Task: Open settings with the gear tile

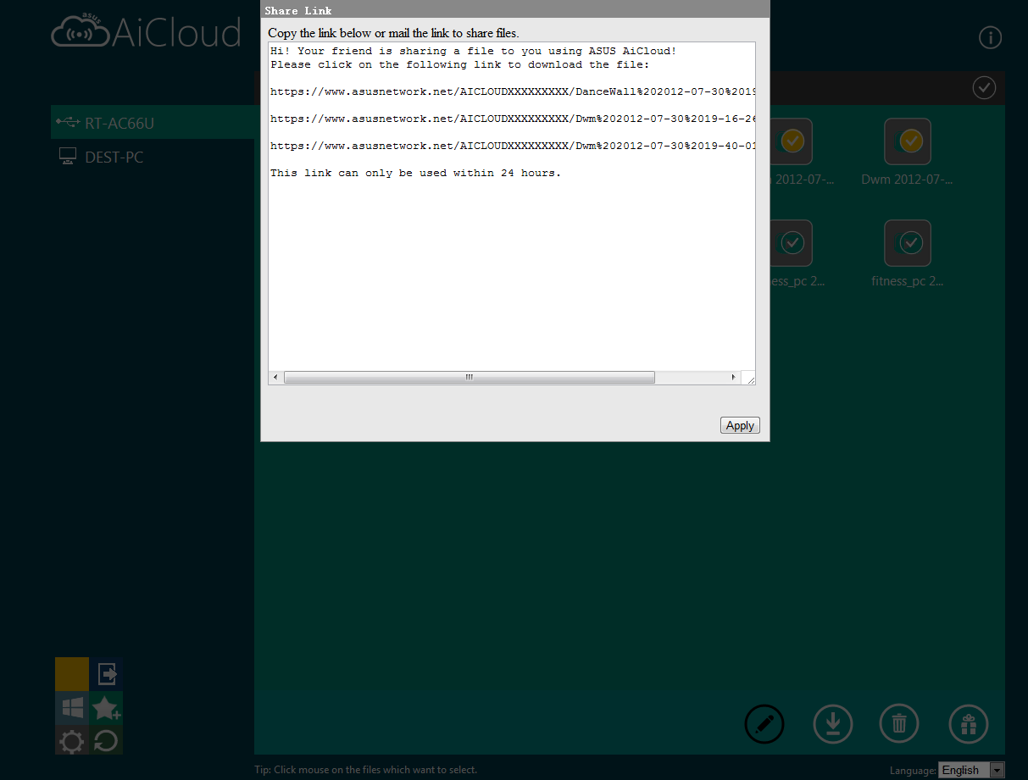Action: 72,741
